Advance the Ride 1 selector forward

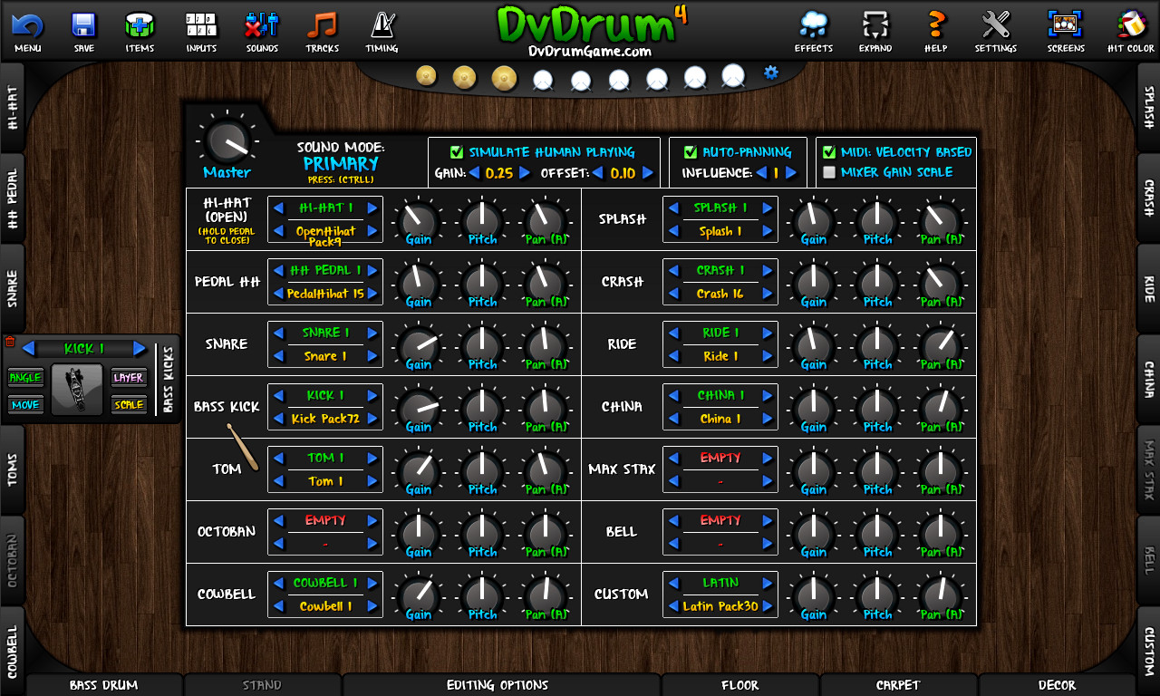pos(767,333)
